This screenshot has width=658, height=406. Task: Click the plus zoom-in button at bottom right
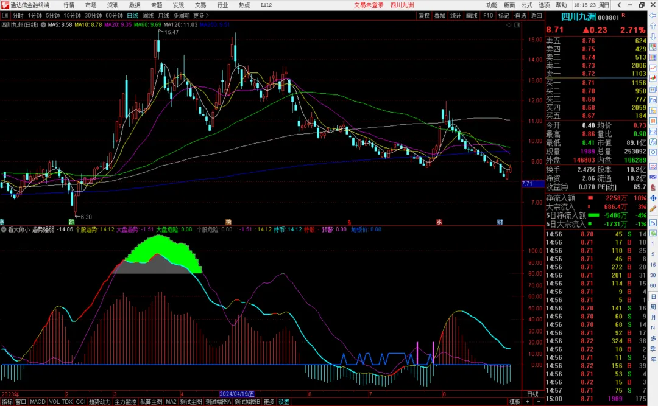tap(528, 402)
